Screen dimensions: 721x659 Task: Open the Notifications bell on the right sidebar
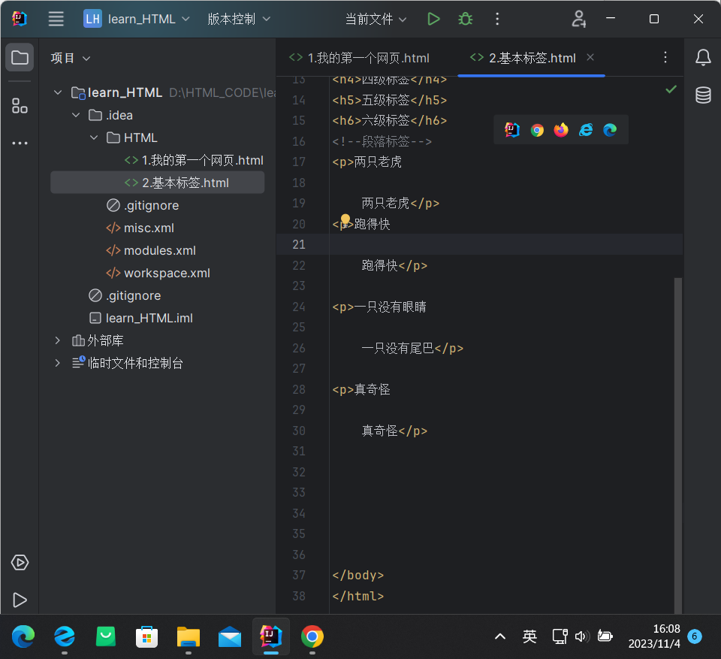(x=702, y=57)
